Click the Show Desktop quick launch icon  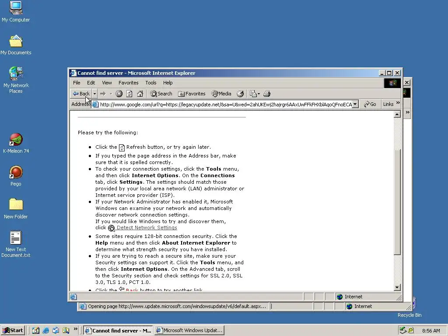point(36,330)
